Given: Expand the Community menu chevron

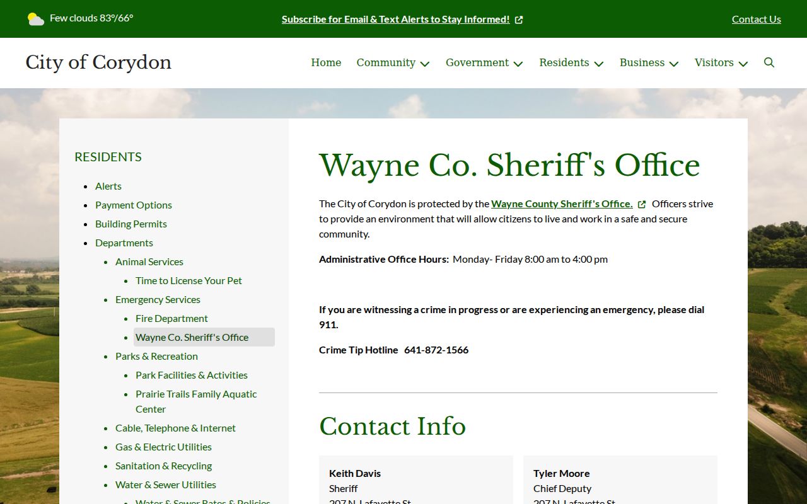Looking at the screenshot, I should [425, 64].
